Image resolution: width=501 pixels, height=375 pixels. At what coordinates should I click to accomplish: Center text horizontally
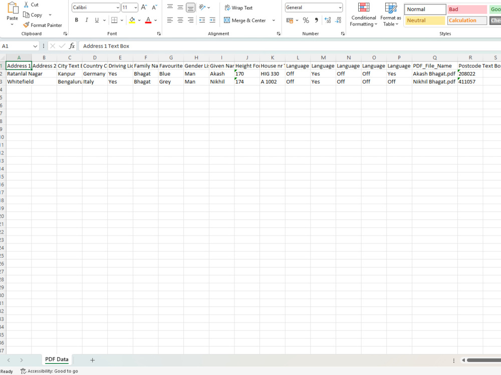[180, 20]
